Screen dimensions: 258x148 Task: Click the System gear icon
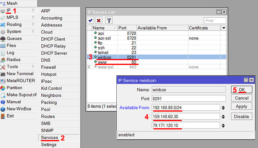[3, 32]
